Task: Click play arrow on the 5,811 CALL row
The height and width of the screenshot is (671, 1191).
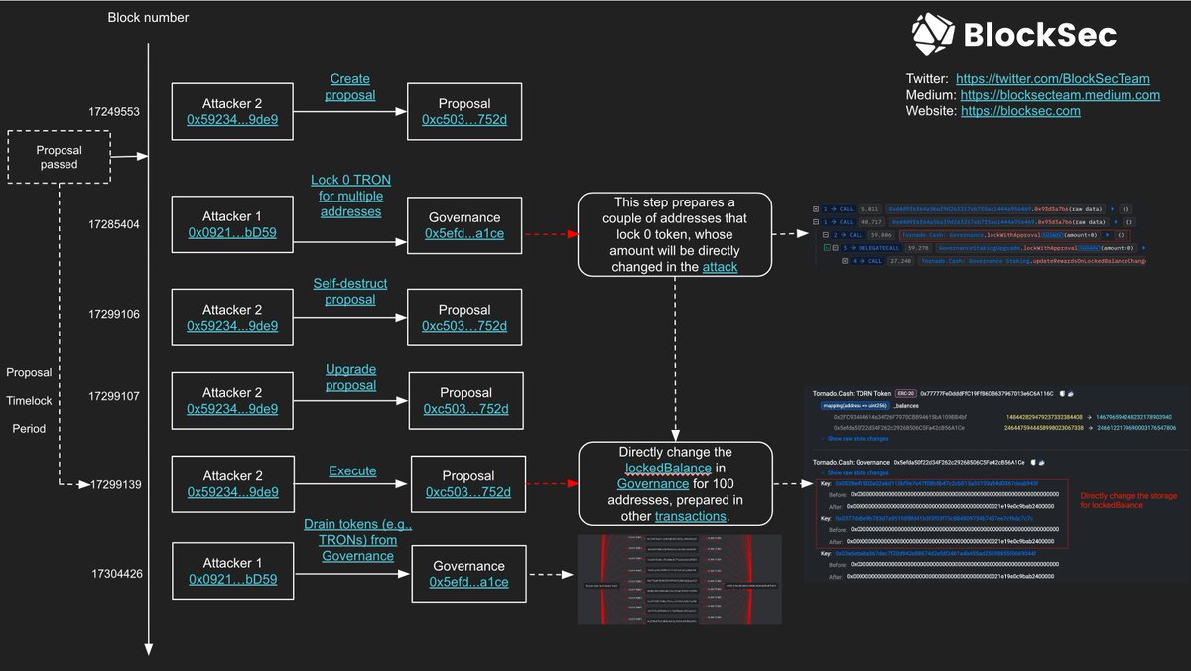Action: click(x=1113, y=209)
